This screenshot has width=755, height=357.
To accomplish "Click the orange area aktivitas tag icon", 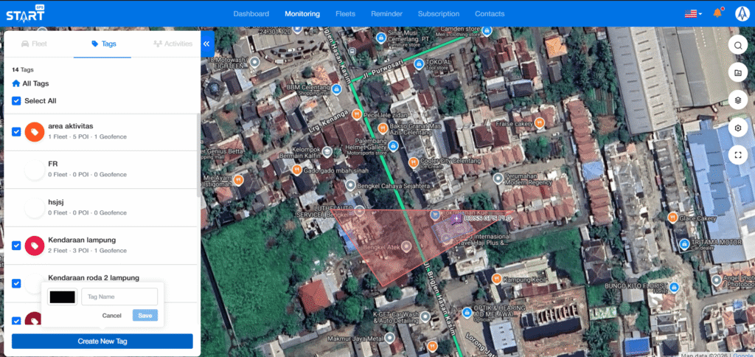I will click(x=35, y=131).
